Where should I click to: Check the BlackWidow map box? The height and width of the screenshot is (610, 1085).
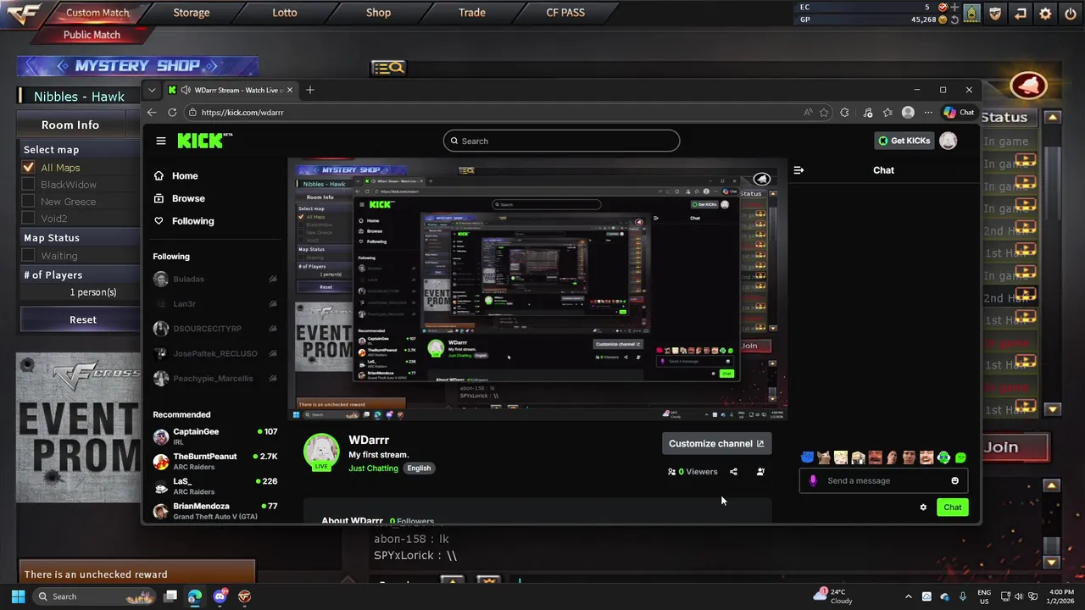28,184
